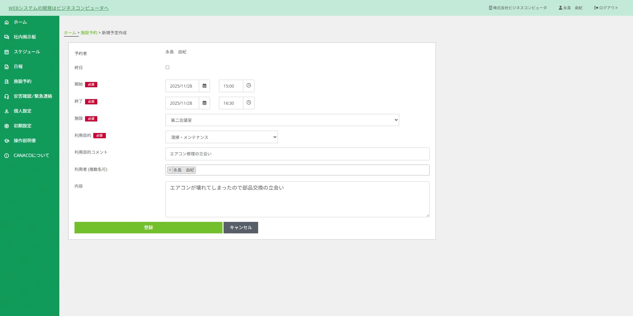The height and width of the screenshot is (316, 633).
Task: Check the 終日 checkbox
Action: pyautogui.click(x=167, y=67)
